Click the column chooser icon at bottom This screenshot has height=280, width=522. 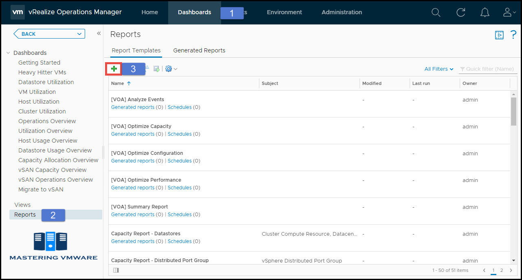[116, 270]
